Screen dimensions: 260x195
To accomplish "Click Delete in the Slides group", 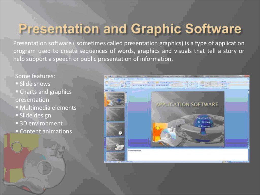I will [128, 86].
